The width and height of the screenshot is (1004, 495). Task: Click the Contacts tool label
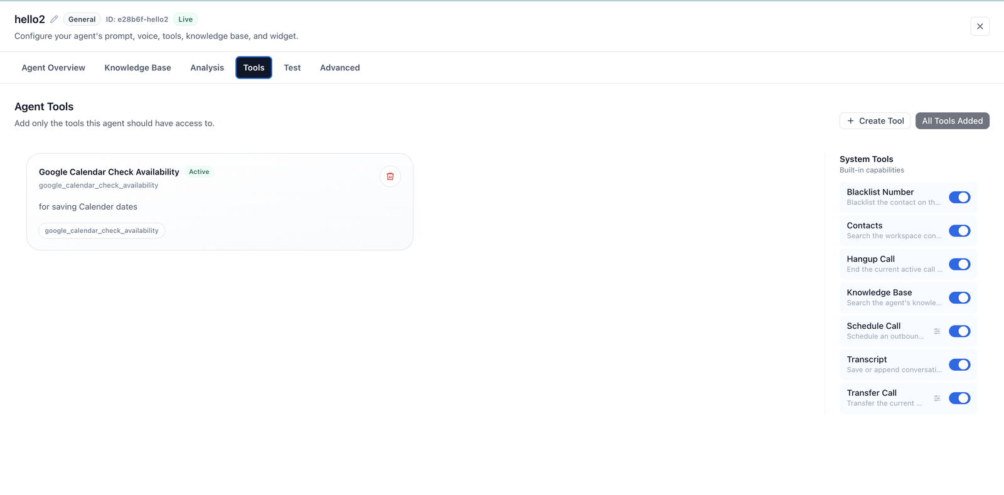865,226
